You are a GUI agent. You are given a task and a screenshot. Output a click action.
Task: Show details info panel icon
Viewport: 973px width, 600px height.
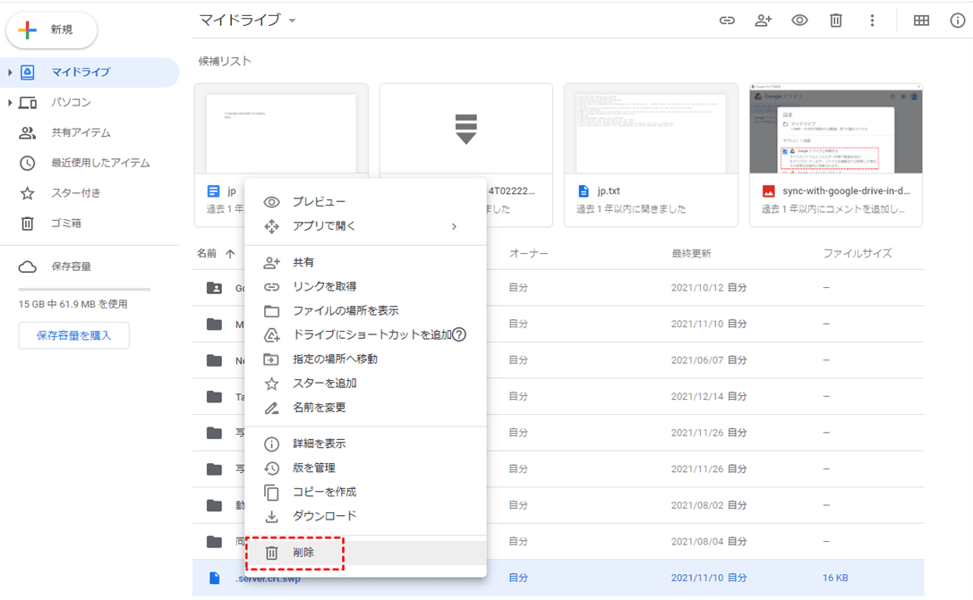coord(958,21)
